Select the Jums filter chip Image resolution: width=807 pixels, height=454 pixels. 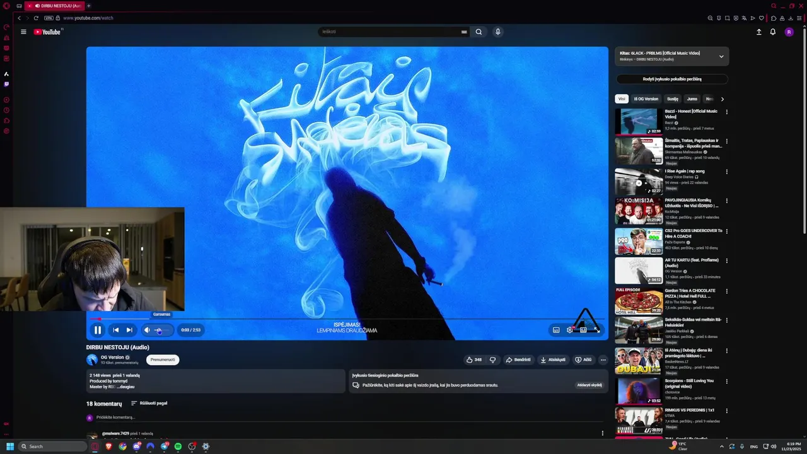pos(692,98)
